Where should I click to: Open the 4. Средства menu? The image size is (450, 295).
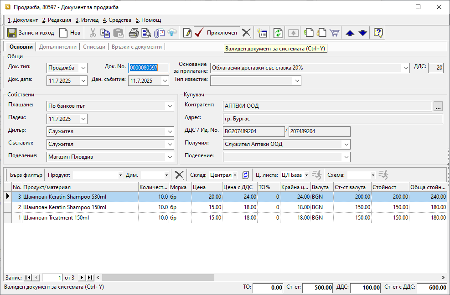pos(117,20)
